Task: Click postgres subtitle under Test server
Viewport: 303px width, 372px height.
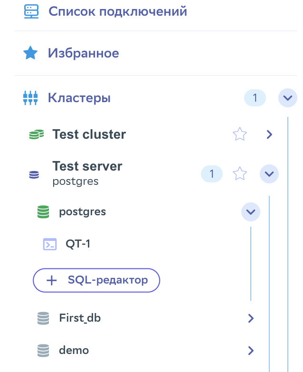Action: (x=76, y=181)
